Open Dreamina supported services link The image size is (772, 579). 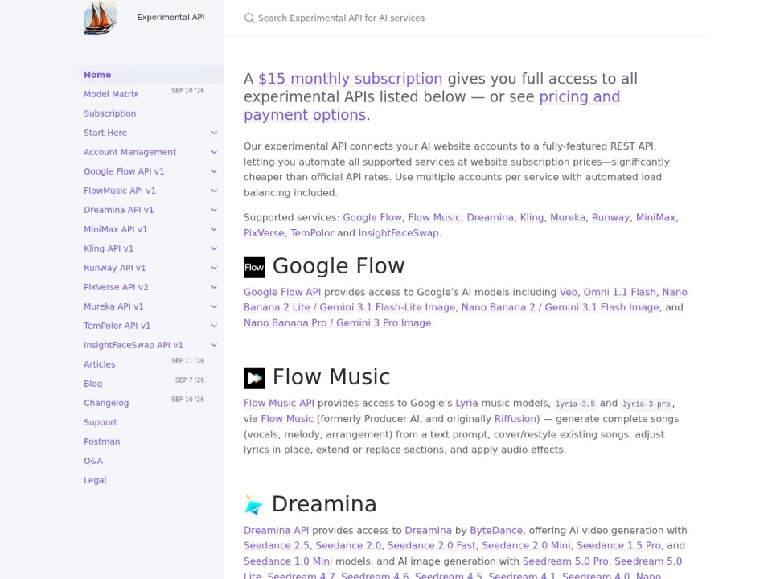(x=491, y=218)
